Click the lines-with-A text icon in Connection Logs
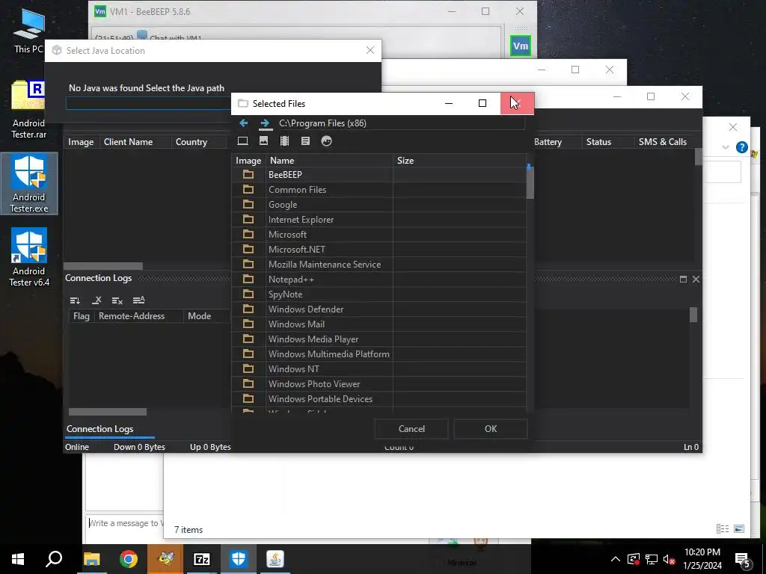This screenshot has width=766, height=574. 138,300
